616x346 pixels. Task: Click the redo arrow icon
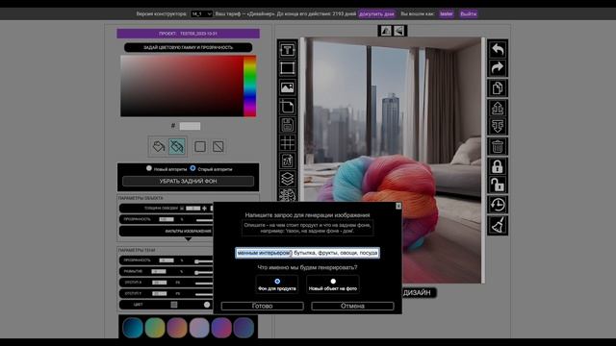pos(498,68)
